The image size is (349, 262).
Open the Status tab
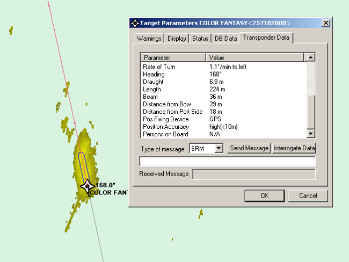(200, 38)
